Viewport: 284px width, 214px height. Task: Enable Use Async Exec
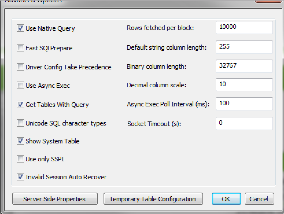20,86
